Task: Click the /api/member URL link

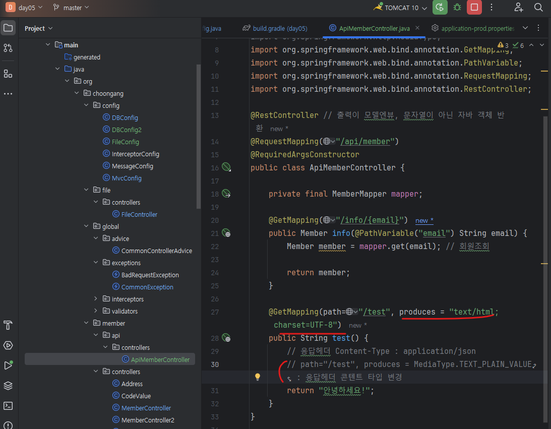Action: tap(365, 141)
